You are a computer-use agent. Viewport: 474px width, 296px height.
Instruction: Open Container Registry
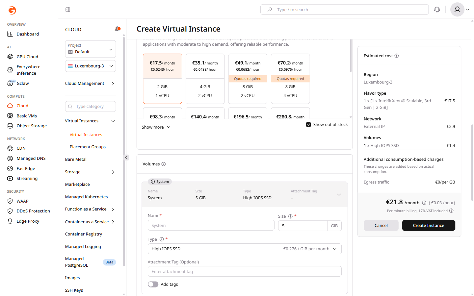pos(84,234)
